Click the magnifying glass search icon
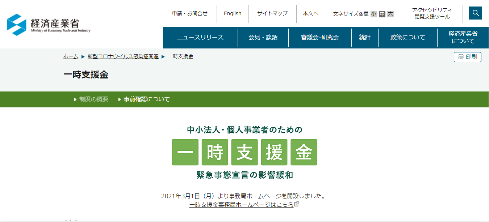Image resolution: width=489 pixels, height=222 pixels. click(475, 13)
